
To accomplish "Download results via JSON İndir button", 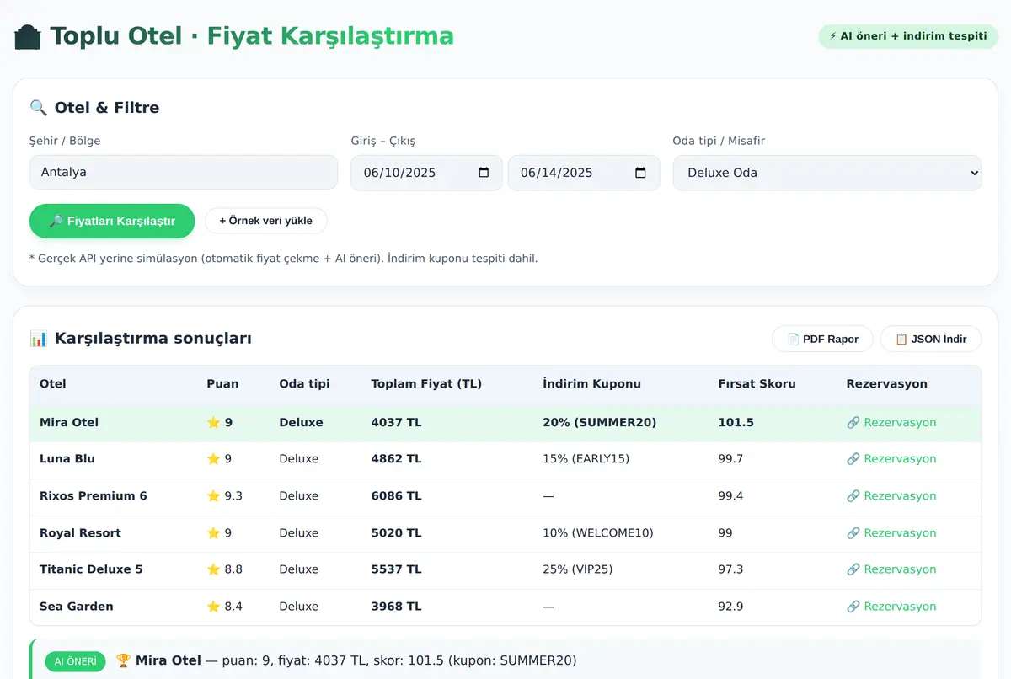I will coord(930,339).
